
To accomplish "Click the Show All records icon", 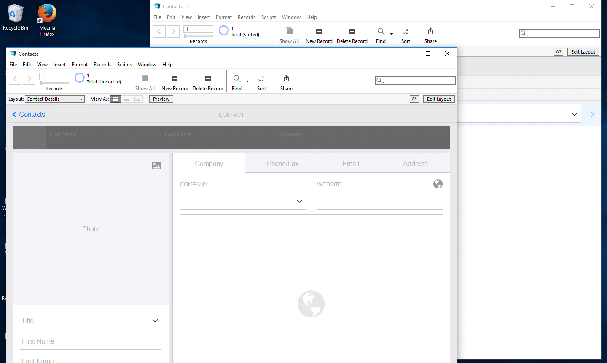I will [x=145, y=81].
